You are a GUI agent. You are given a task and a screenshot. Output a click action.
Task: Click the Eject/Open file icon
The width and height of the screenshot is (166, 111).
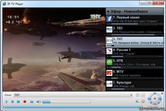point(32,102)
